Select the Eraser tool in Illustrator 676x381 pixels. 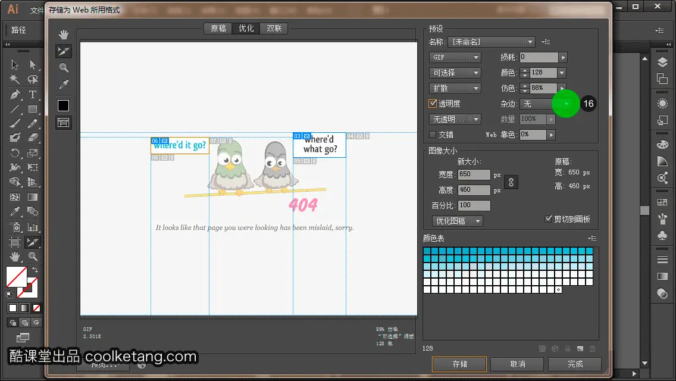coord(33,138)
